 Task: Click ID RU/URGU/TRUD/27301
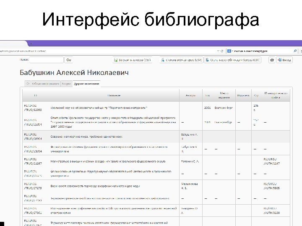click(33, 211)
